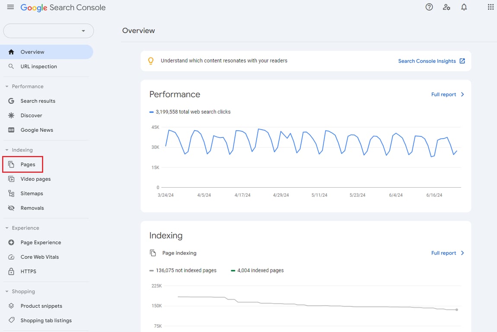497x332 pixels.
Task: Select the Search results report icon
Action: pyautogui.click(x=11, y=101)
